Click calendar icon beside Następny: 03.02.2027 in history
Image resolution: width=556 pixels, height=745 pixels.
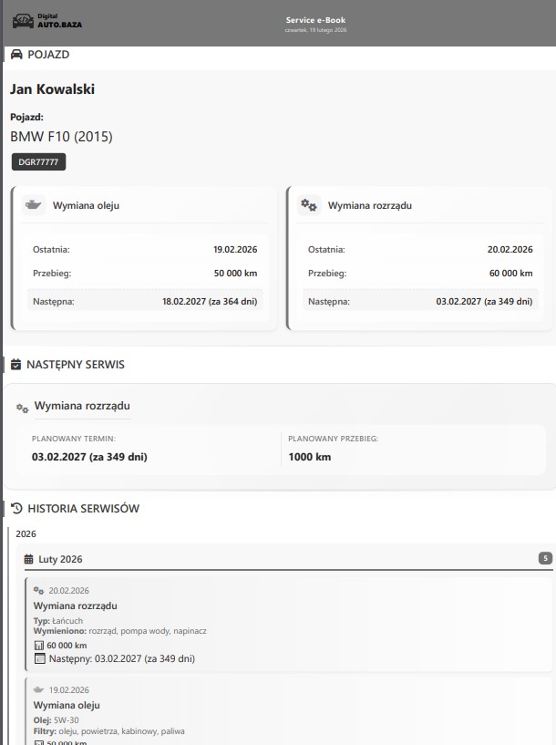pos(38,658)
